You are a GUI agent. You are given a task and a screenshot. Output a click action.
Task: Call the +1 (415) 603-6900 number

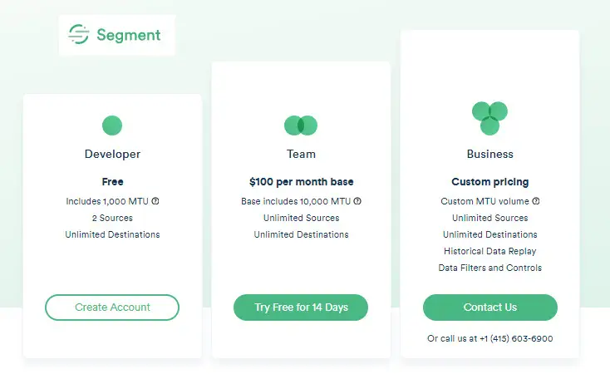[516, 338]
